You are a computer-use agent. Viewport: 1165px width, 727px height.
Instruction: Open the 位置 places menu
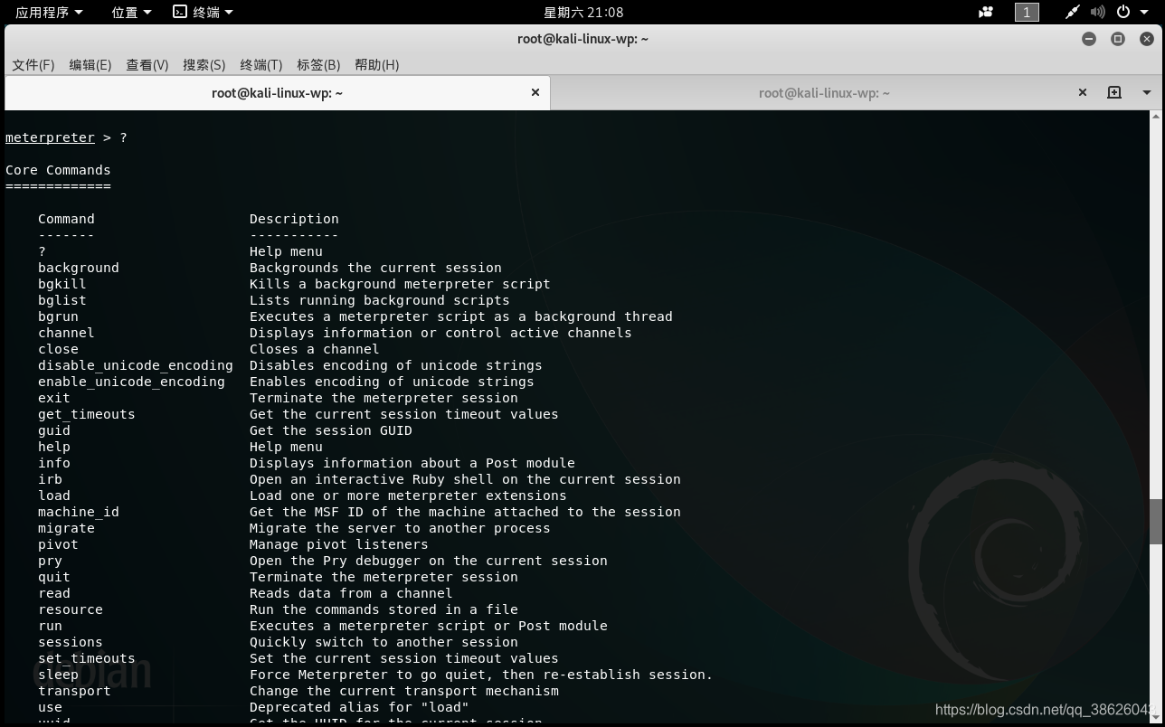pos(131,12)
